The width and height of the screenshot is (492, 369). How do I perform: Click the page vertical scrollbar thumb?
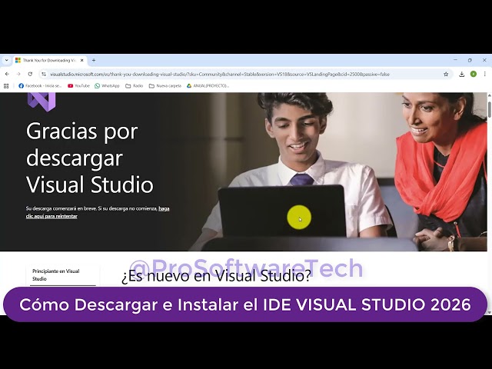tap(489, 109)
